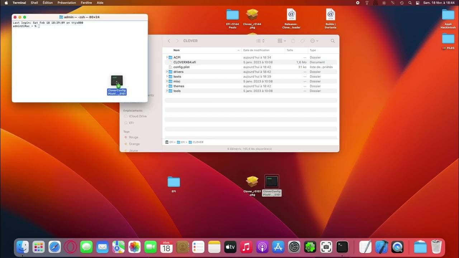Screen dimensions: 459x258
Task: Open Finder from the Dock
Action: tap(23, 247)
